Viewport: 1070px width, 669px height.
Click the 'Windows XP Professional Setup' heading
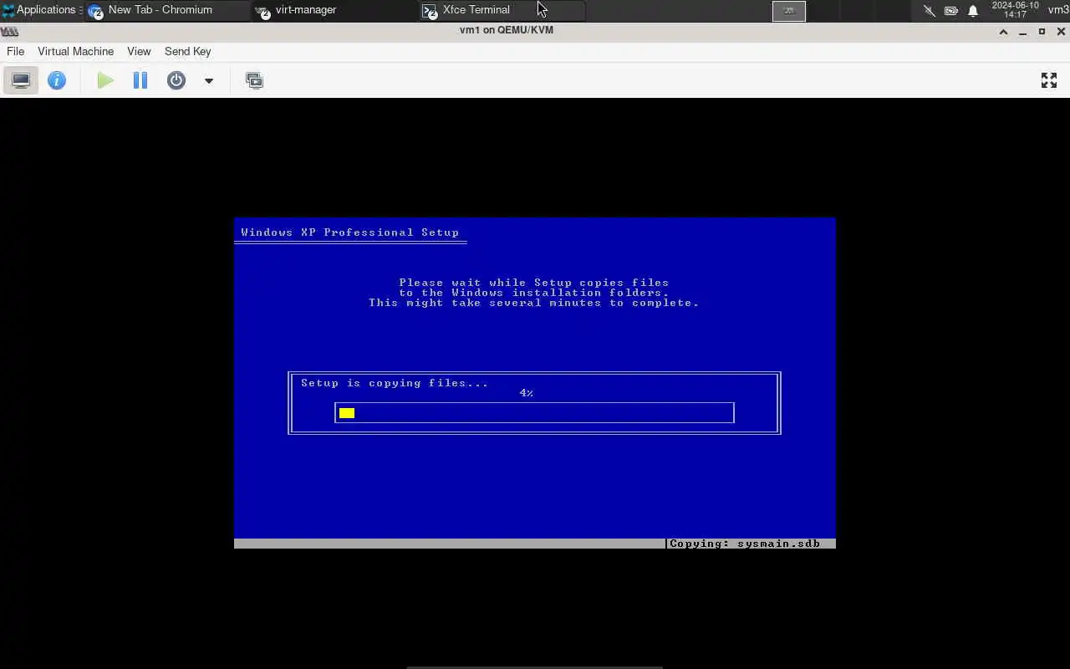coord(349,232)
